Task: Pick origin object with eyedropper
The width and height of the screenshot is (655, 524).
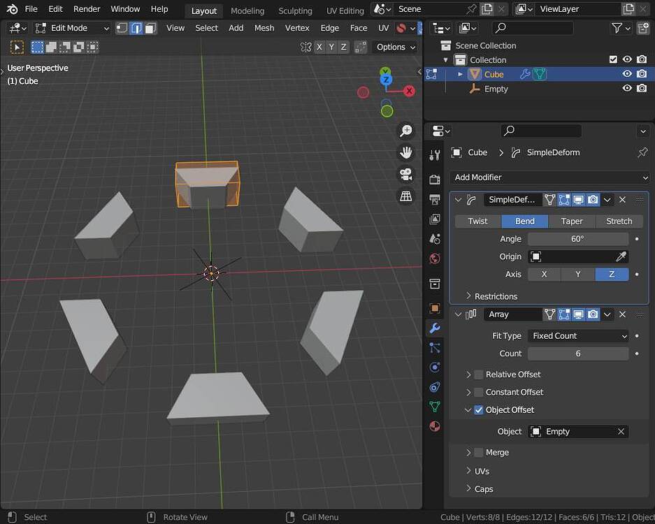Action: click(621, 256)
